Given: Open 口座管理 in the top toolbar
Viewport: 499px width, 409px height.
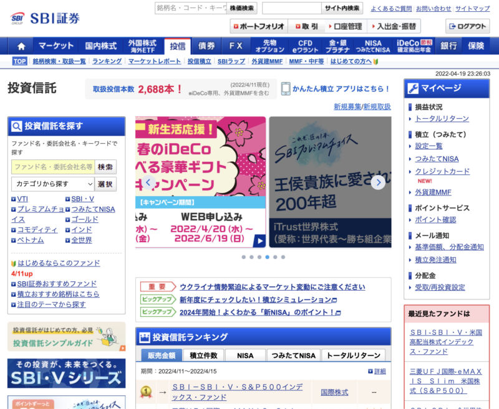Looking at the screenshot, I should (346, 26).
